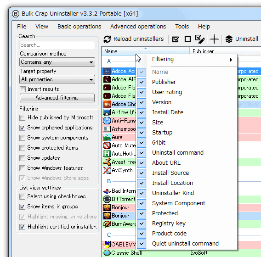Click the Anti-Ransomware app icon

tap(107, 121)
